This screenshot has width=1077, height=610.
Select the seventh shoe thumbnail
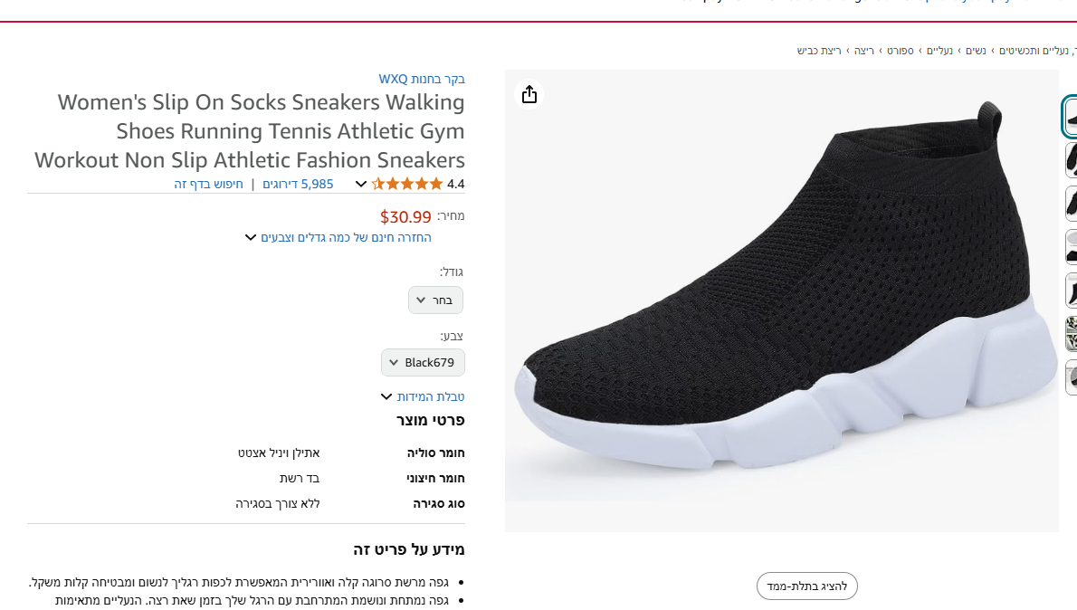pyautogui.click(x=1071, y=377)
